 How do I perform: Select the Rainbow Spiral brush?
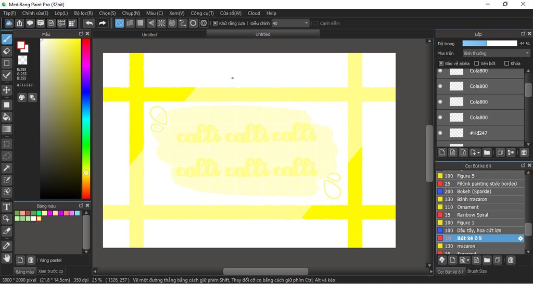click(x=480, y=215)
